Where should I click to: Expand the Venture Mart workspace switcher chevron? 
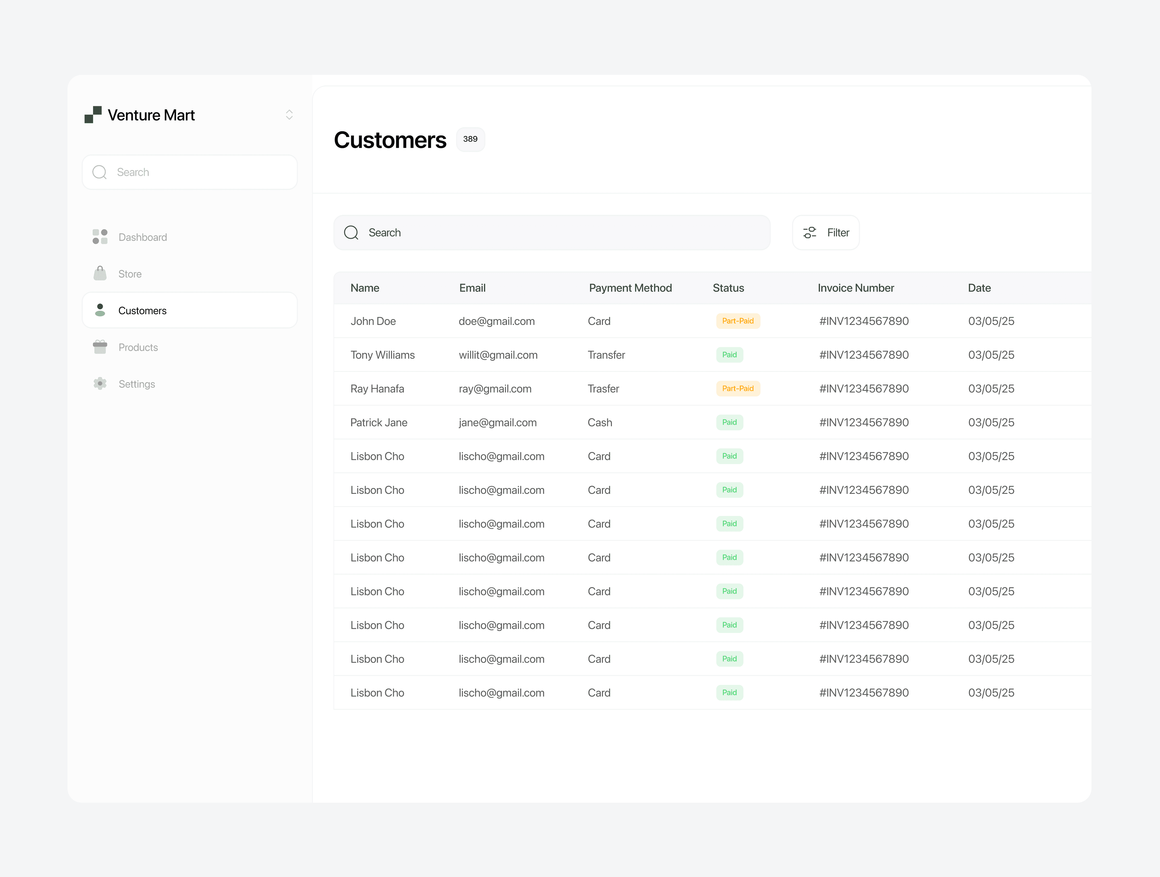point(289,115)
